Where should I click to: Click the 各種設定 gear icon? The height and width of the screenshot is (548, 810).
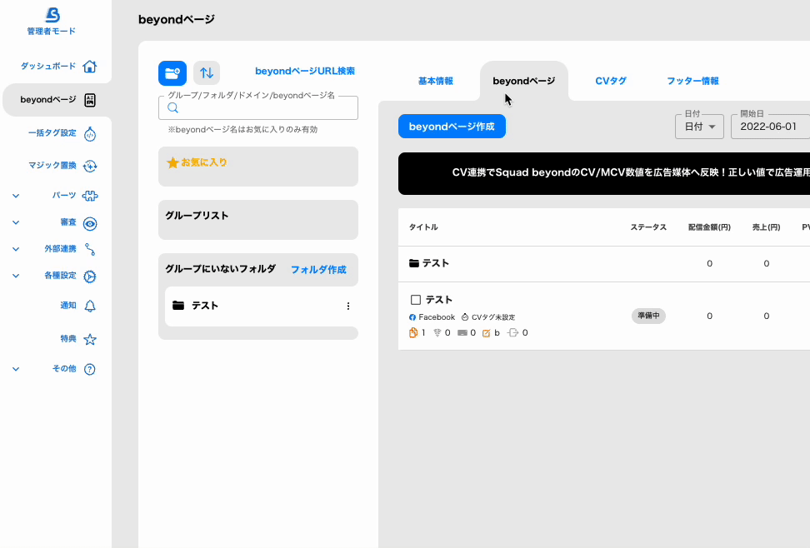tap(90, 276)
